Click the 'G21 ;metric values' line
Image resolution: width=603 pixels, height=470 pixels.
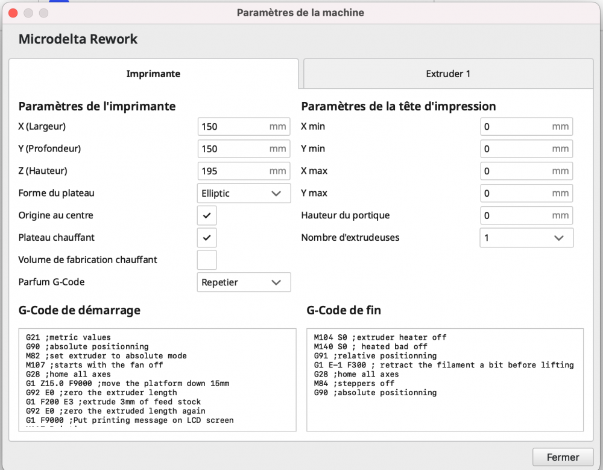pyautogui.click(x=69, y=337)
